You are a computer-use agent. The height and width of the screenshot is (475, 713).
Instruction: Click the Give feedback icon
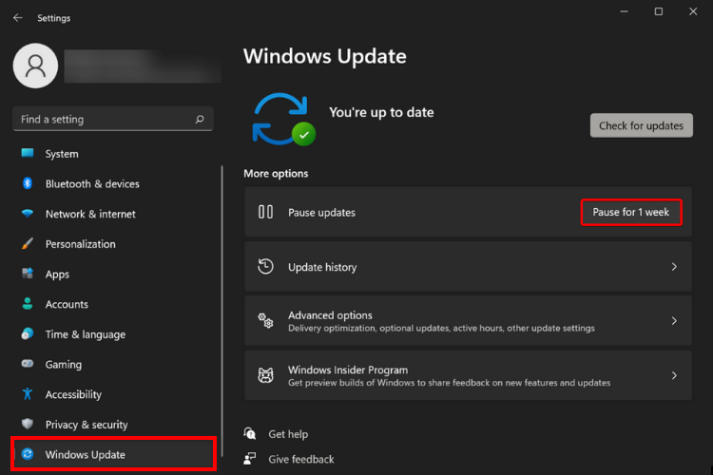(250, 458)
